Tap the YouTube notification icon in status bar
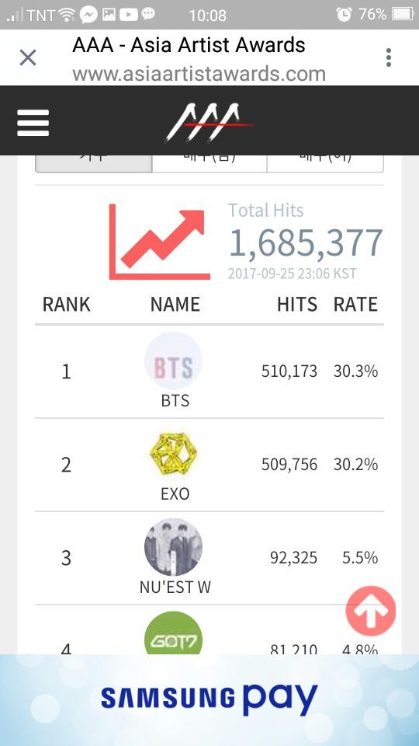Viewport: 419px width, 746px height. pyautogui.click(x=128, y=15)
